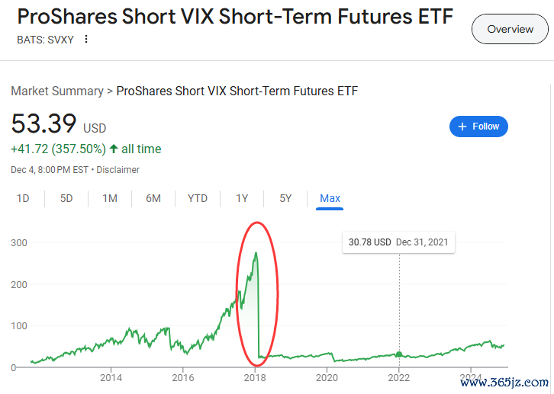Select the 5Y chart range
554x394 pixels.
[x=285, y=198]
